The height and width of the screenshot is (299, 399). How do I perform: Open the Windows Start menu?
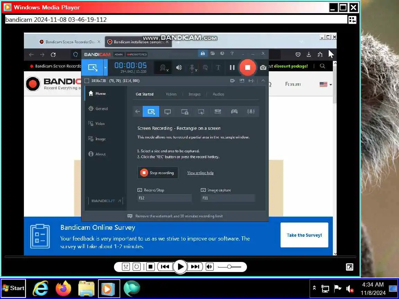(x=14, y=288)
